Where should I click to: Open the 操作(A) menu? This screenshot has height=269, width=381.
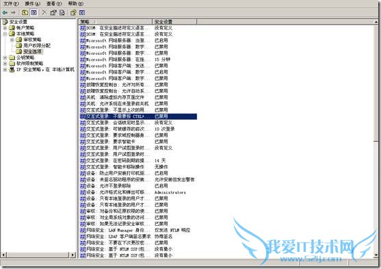(33, 3)
